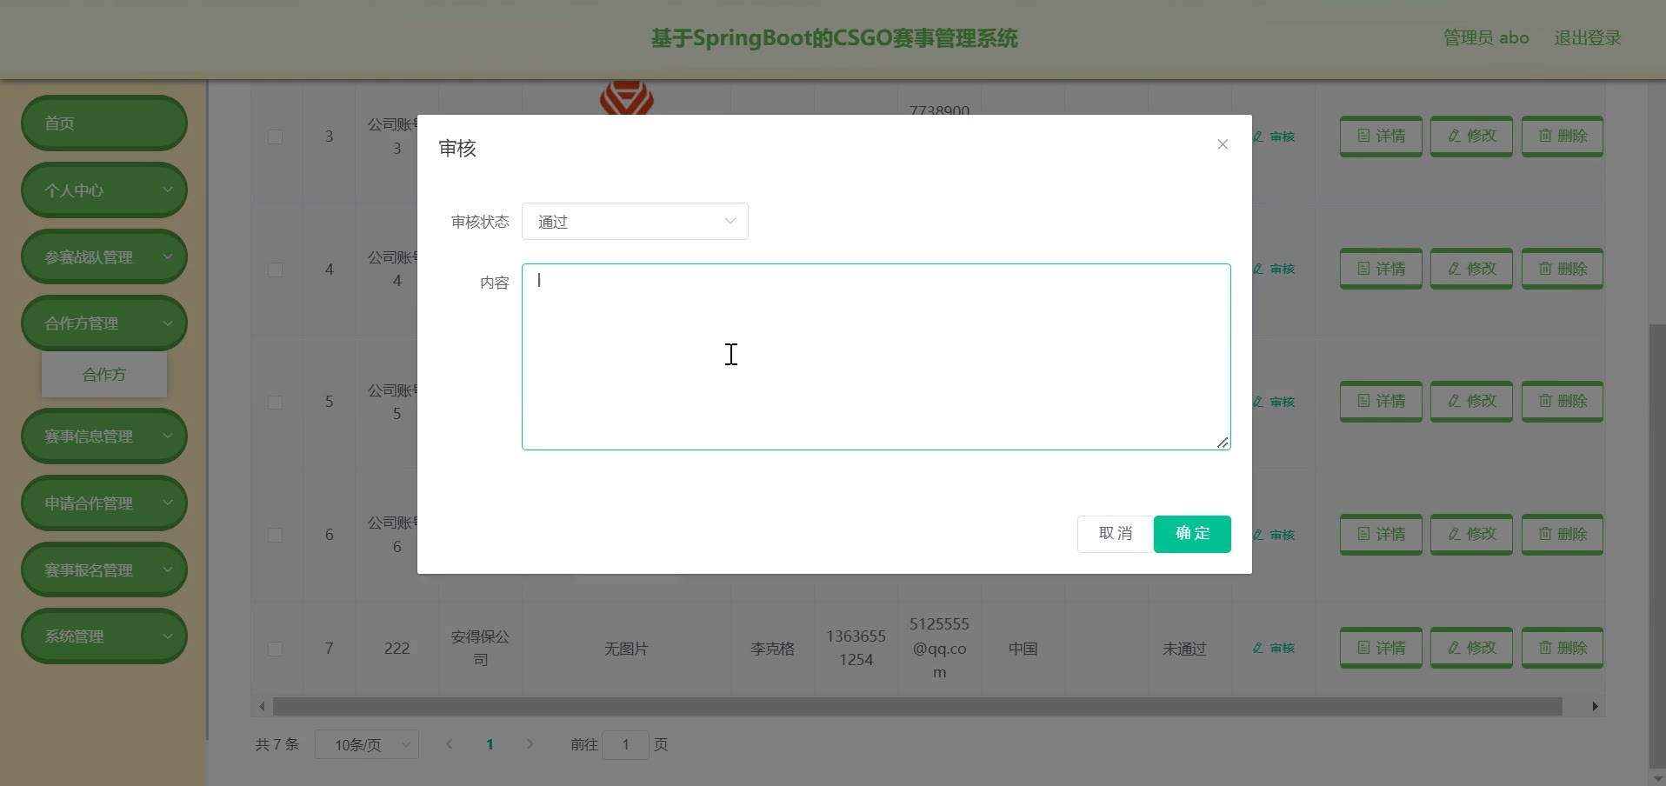Viewport: 1666px width, 786px height.
Task: Click 审核 icon link in row 5
Action: [x=1274, y=402]
